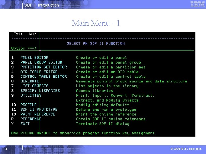The width and height of the screenshot is (206, 154).
Task: Select SPECIFY LIBRARIES menu entry
Action: (x=40, y=91)
